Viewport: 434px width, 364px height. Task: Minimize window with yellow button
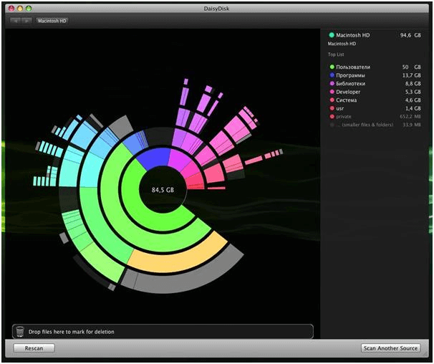tap(20, 9)
